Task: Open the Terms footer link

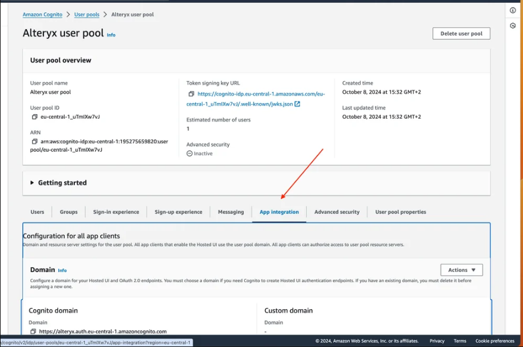Action: (x=460, y=341)
